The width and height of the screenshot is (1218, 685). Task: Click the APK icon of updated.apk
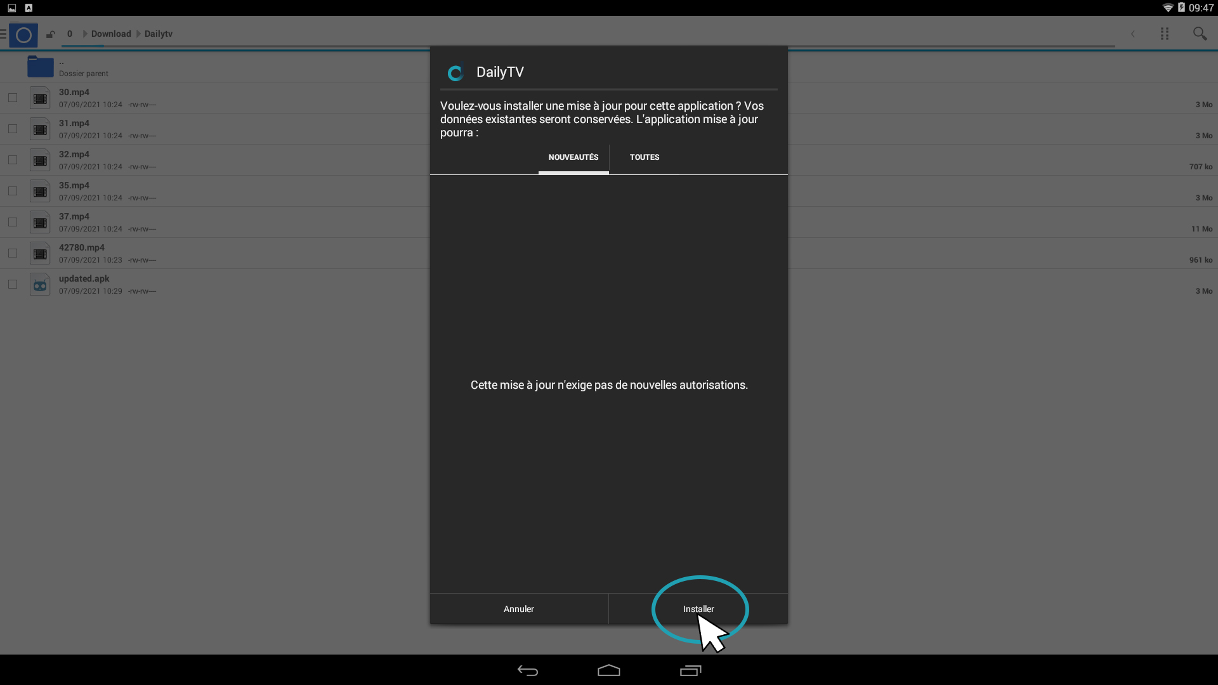[40, 285]
